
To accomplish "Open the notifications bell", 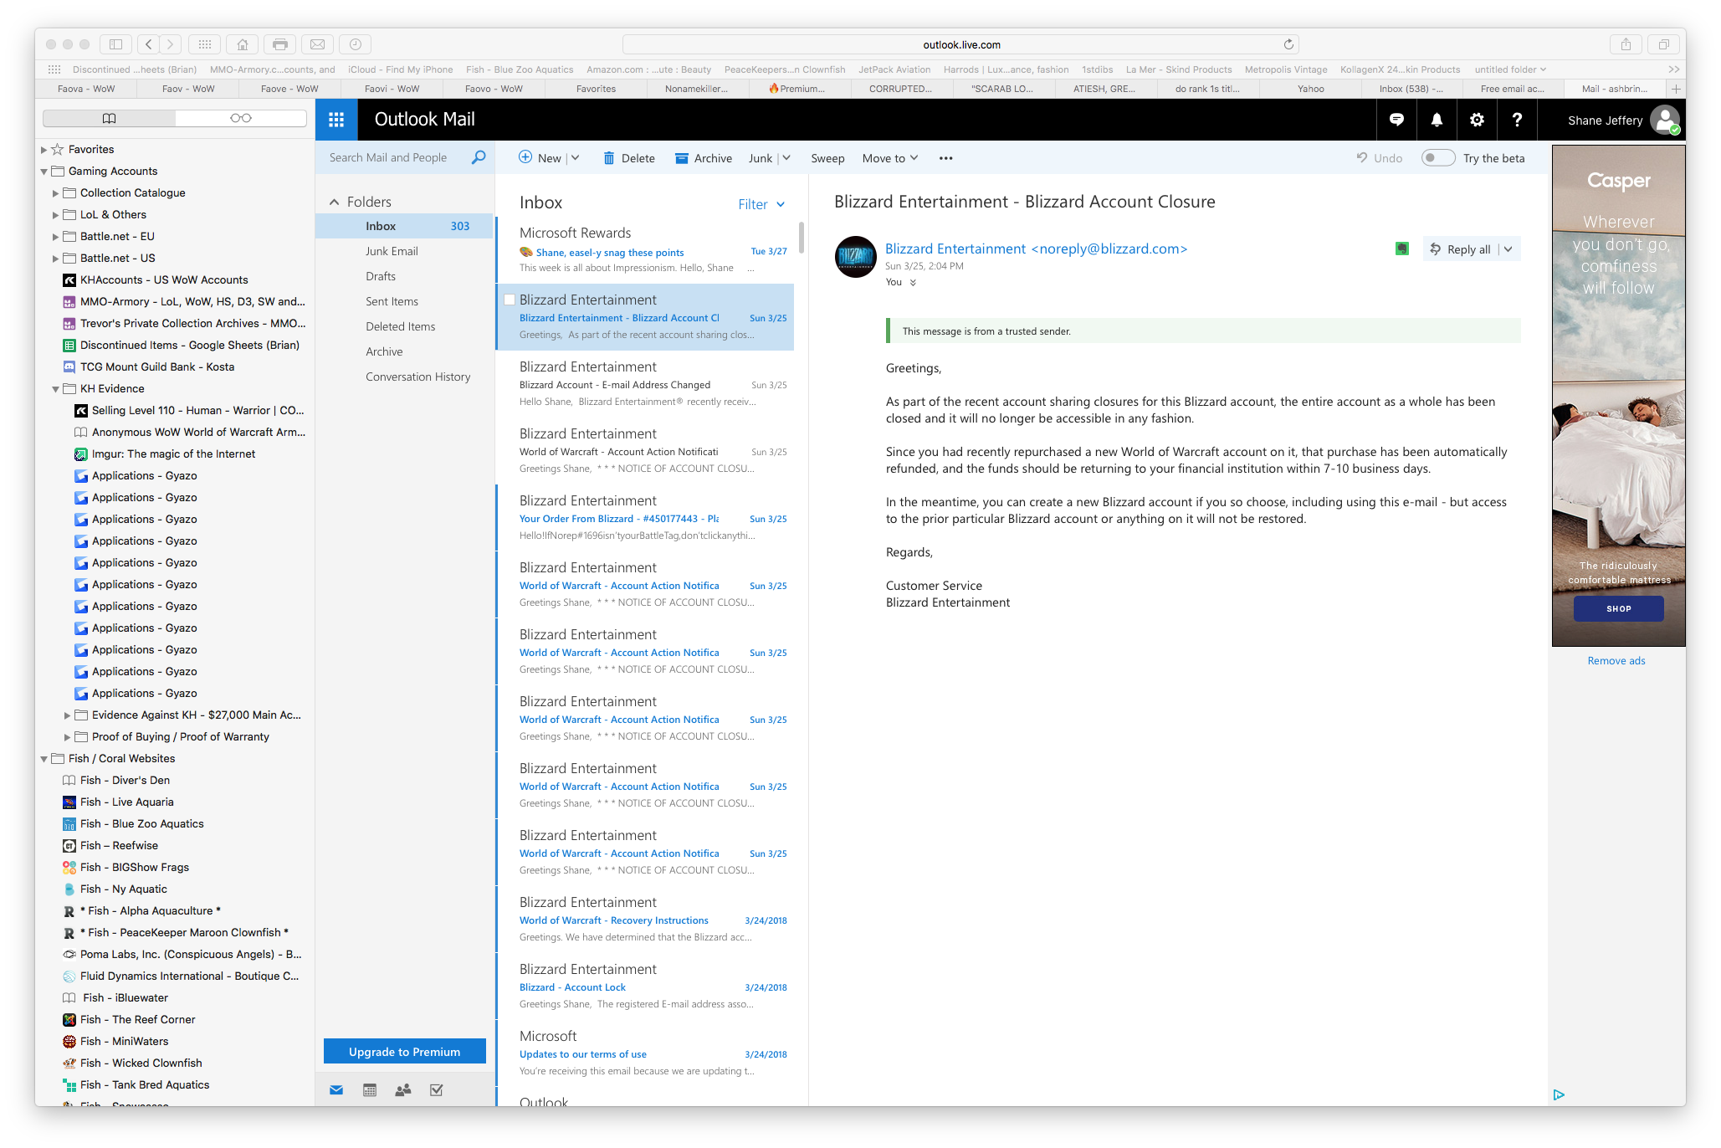I will click(x=1437, y=120).
